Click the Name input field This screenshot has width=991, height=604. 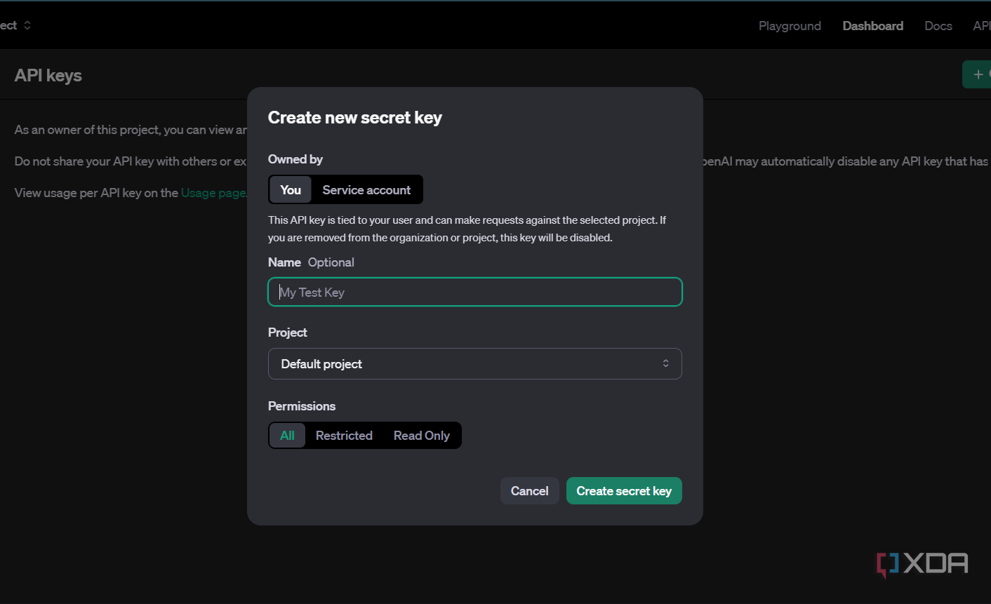475,292
